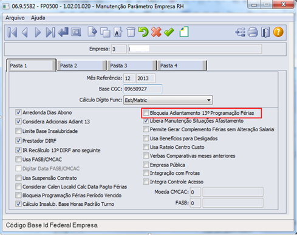Enable Usa Benefícios para Desligados
297x235 pixels.
pyautogui.click(x=146, y=138)
